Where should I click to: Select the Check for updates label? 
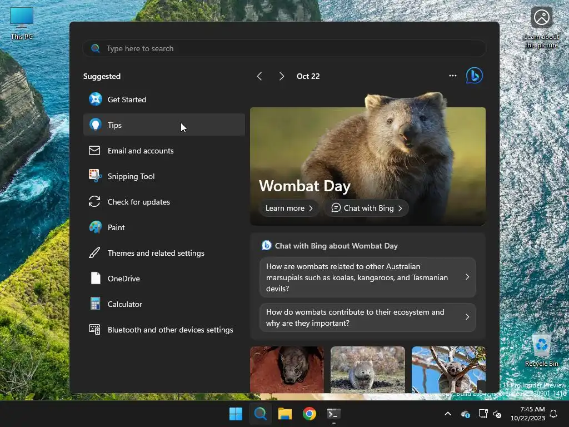pyautogui.click(x=138, y=202)
